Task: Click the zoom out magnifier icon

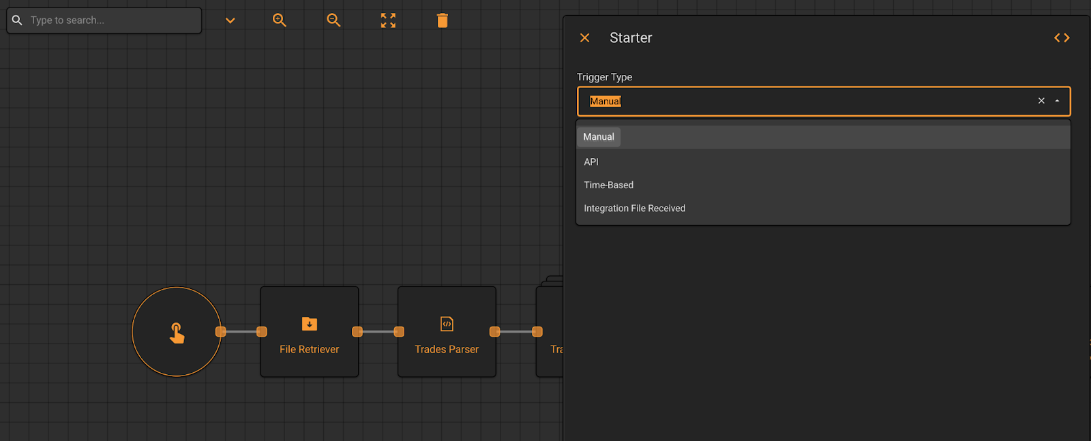Action: click(x=333, y=20)
